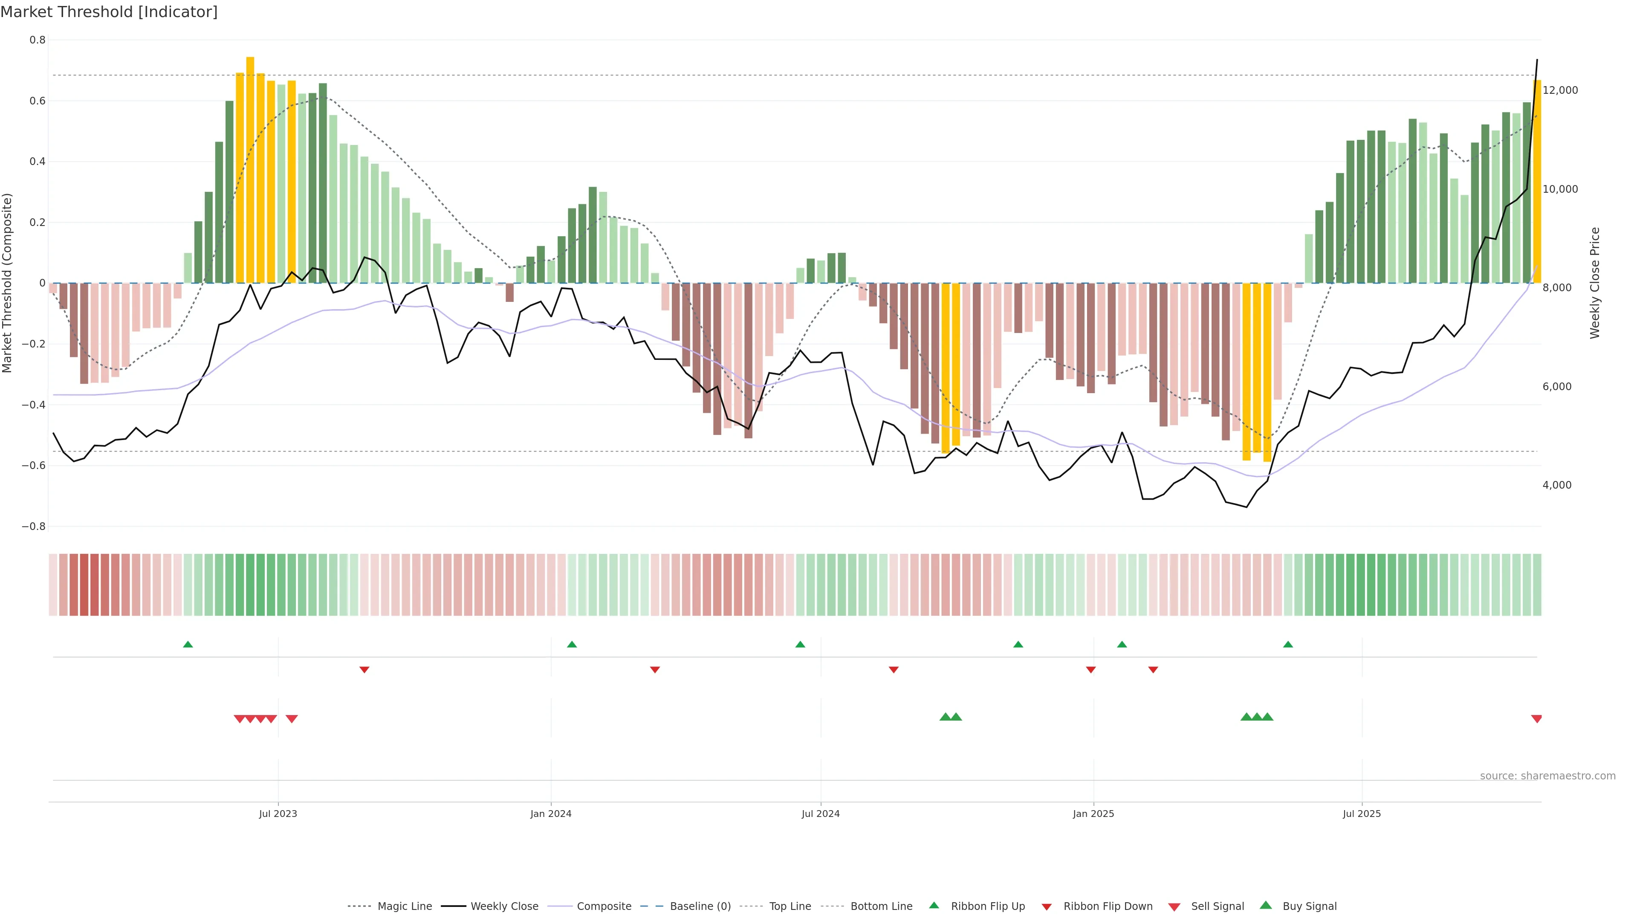Click the rightmost red sell signal marker
The image size is (1637, 921).
pos(1536,719)
